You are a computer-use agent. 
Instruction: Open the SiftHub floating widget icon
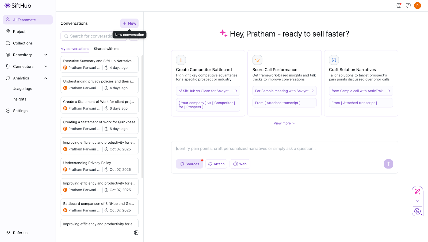(417, 212)
